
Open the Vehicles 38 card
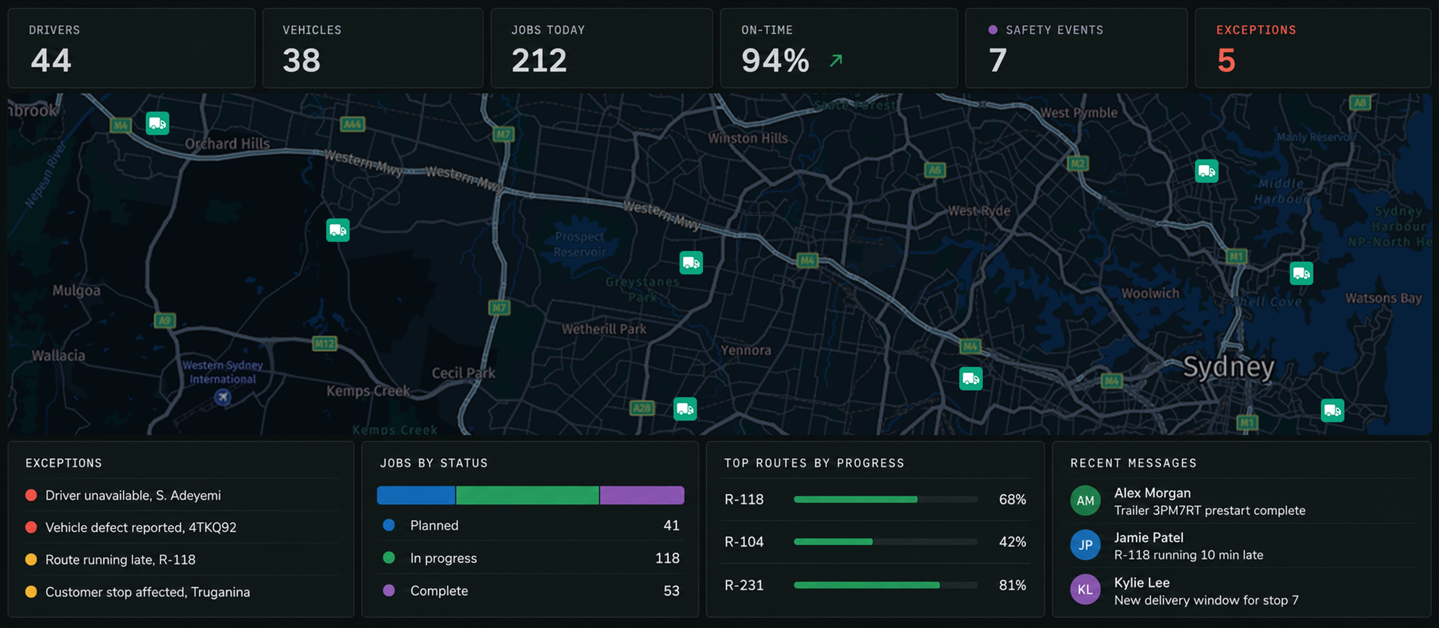click(373, 48)
